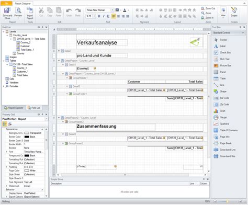This screenshot has height=205, width=248.
Task: Click the Redo arrow icon
Action: [x=77, y=11]
